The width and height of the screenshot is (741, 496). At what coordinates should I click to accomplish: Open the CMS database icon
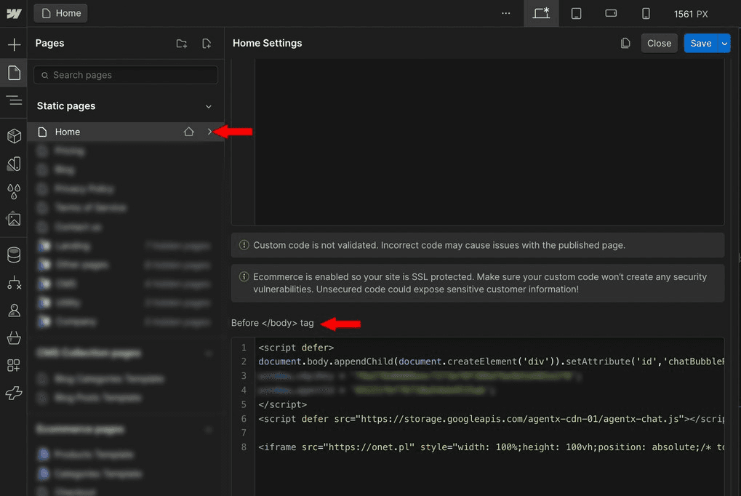pos(14,255)
